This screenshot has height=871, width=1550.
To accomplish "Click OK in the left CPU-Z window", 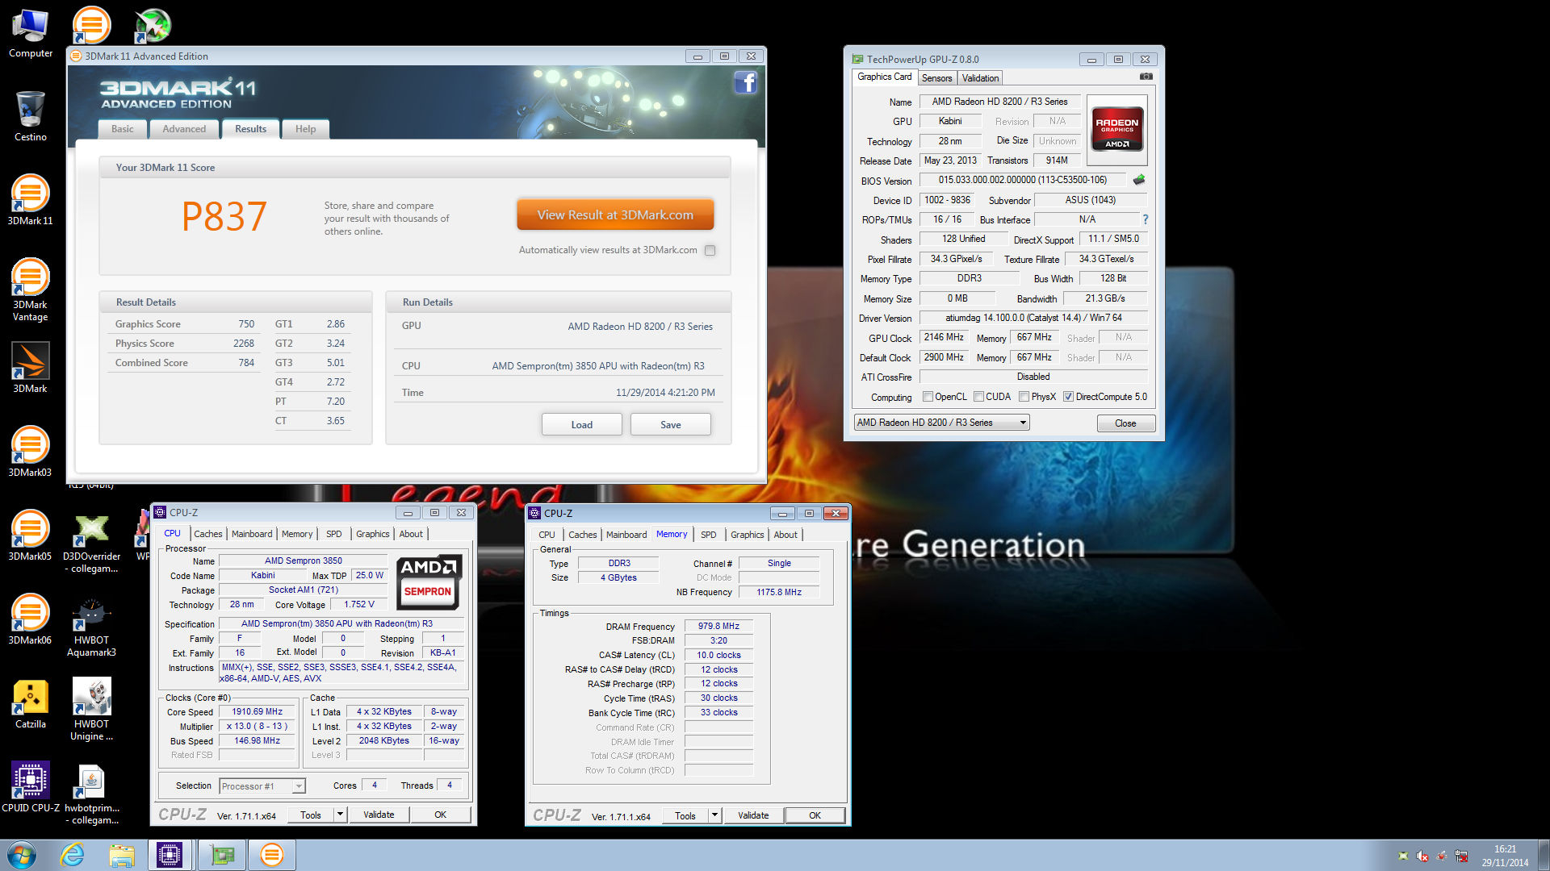I will (441, 815).
